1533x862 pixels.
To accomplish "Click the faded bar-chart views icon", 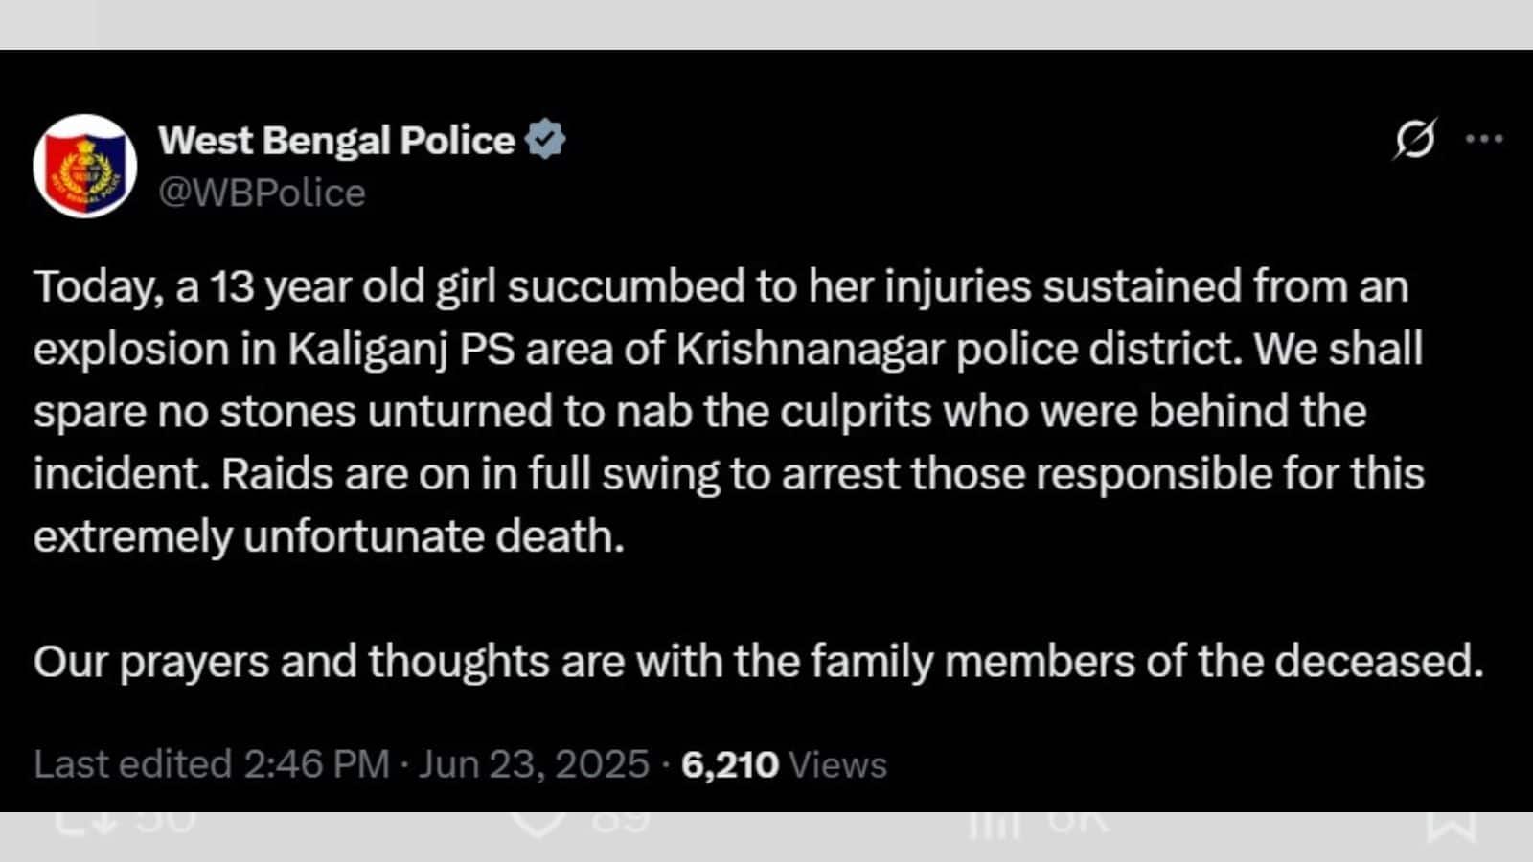I will click(x=993, y=822).
